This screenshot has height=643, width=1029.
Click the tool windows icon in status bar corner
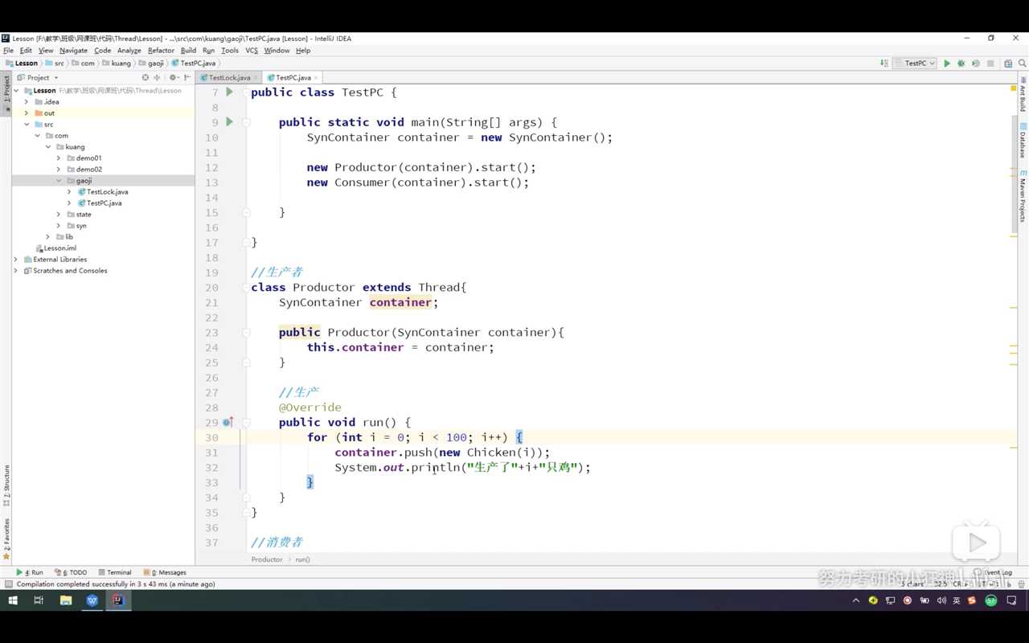click(x=8, y=584)
